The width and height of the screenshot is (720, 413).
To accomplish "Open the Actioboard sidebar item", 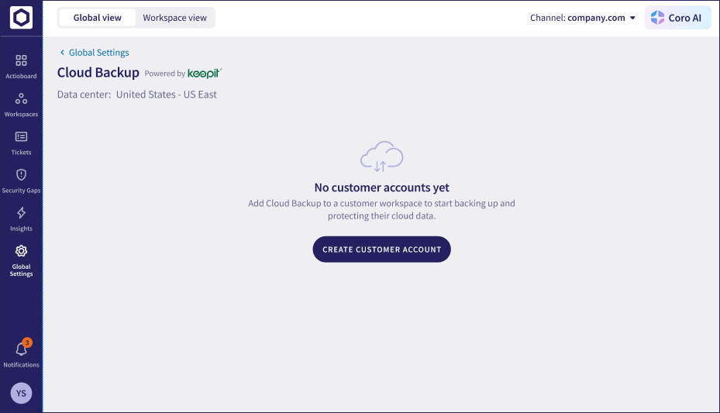I will (x=21, y=67).
